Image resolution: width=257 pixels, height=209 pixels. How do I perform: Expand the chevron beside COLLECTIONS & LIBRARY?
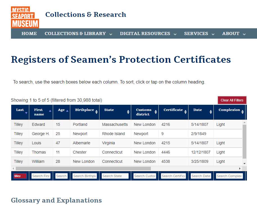(111, 34)
